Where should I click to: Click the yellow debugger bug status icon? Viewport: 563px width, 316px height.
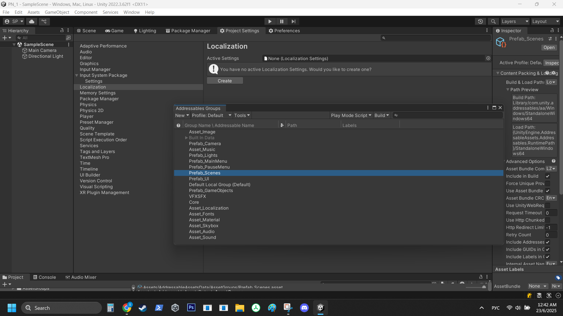pos(530,295)
